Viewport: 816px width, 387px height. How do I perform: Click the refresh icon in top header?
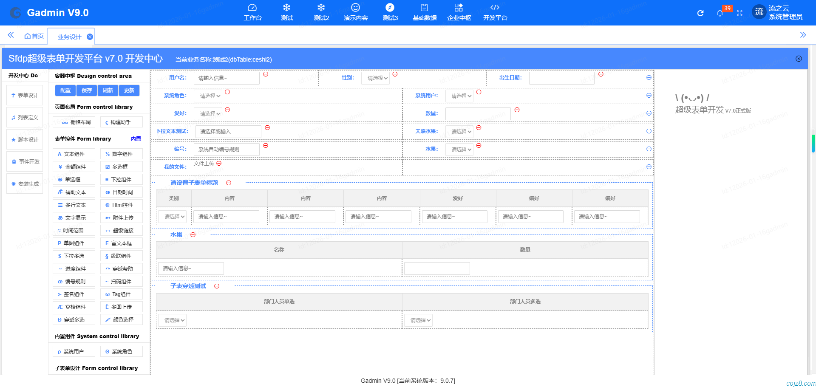point(700,13)
